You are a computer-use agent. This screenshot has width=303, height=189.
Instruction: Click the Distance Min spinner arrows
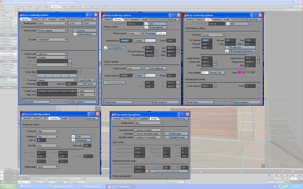214,62
